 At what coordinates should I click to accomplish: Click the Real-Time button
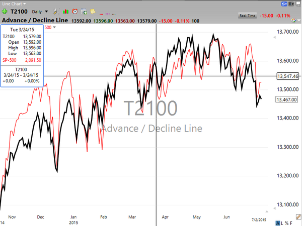point(247,16)
